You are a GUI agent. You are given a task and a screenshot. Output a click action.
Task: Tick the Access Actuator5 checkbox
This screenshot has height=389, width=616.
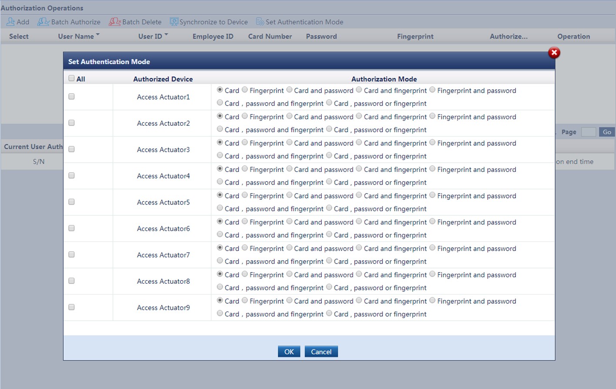pyautogui.click(x=71, y=202)
